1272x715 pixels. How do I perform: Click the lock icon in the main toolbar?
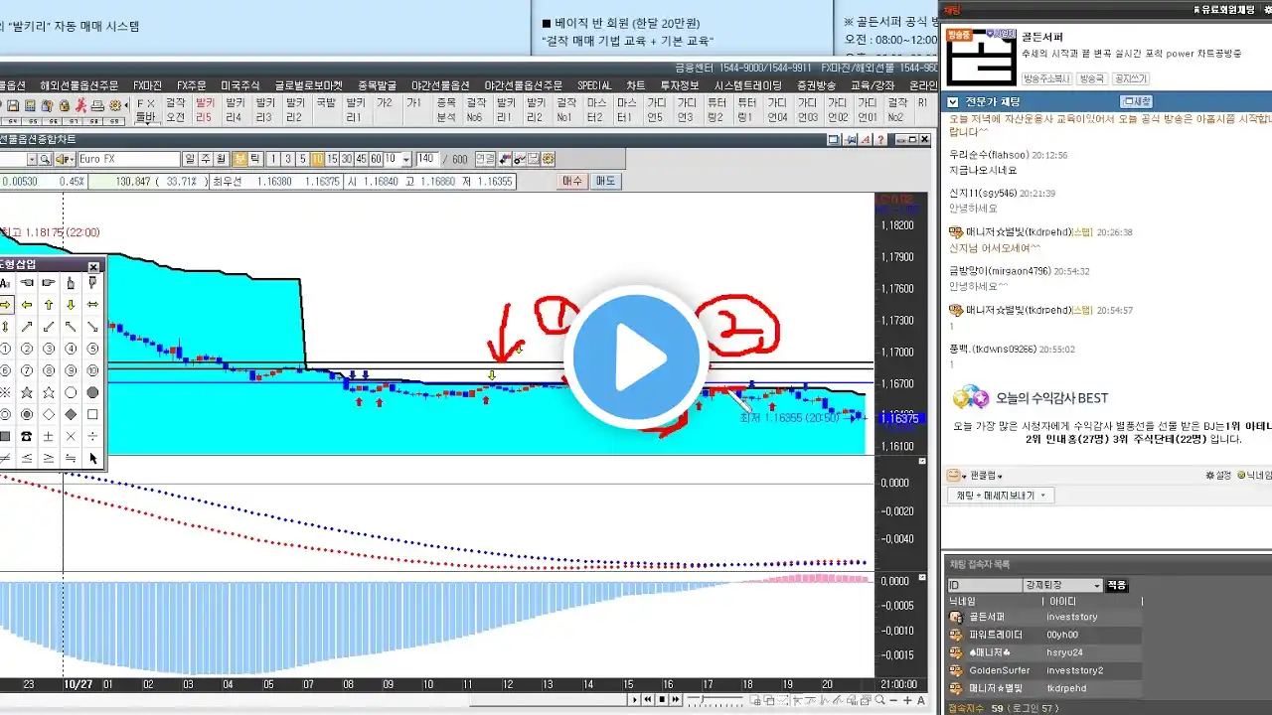(64, 104)
